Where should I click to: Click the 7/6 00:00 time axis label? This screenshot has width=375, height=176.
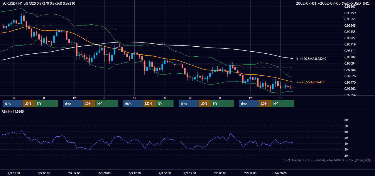pos(281,173)
